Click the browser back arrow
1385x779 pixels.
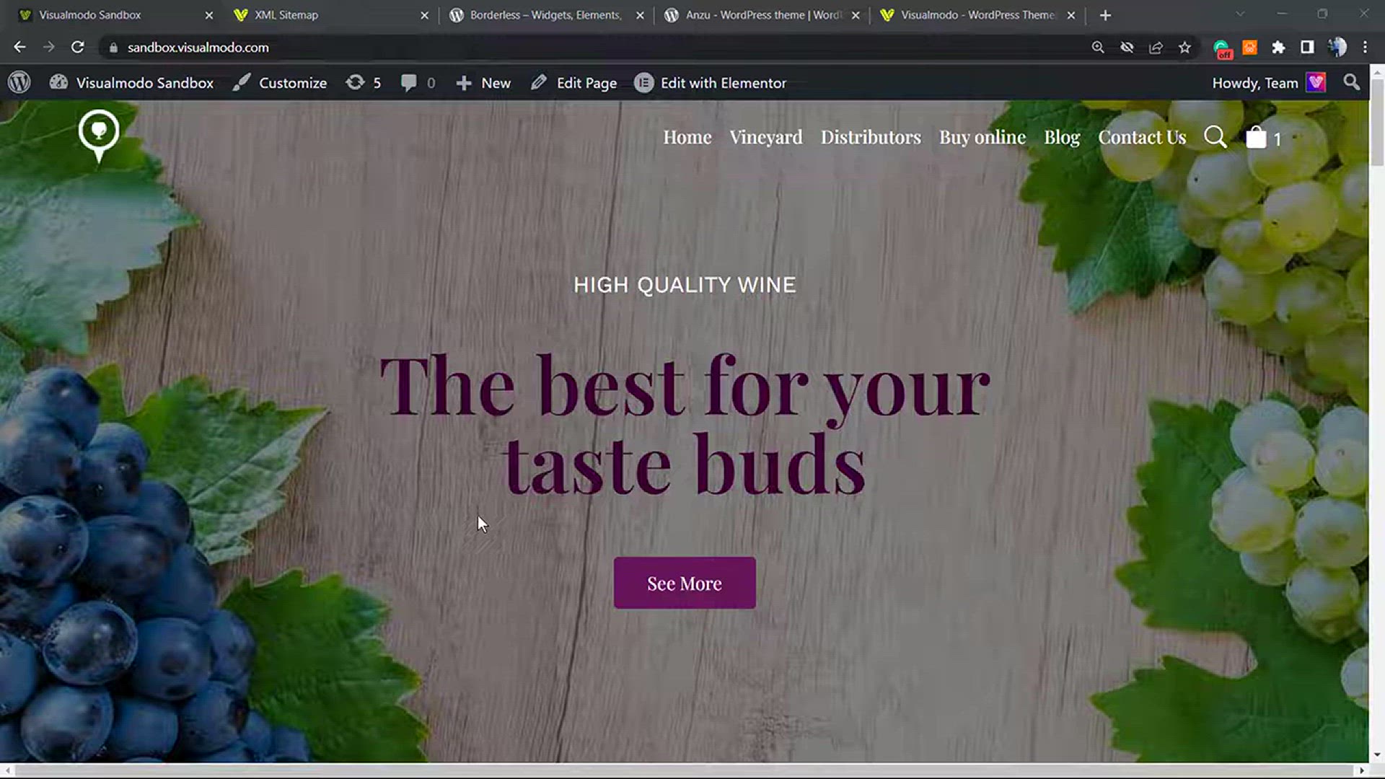click(19, 47)
